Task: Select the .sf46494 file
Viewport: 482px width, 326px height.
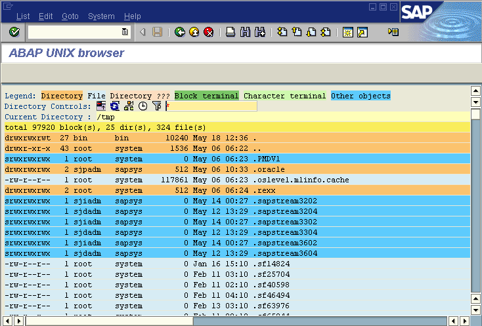Action: 237,295
